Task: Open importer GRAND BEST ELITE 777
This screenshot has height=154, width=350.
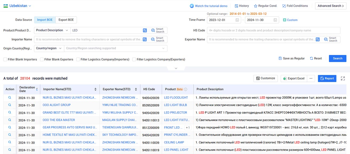Action: [70, 113]
